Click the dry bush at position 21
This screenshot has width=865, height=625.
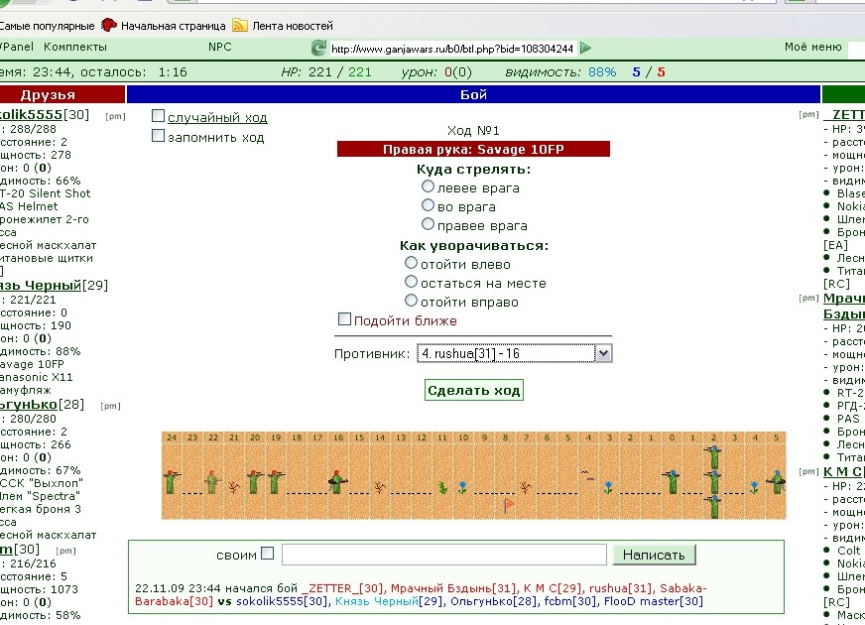click(x=233, y=487)
